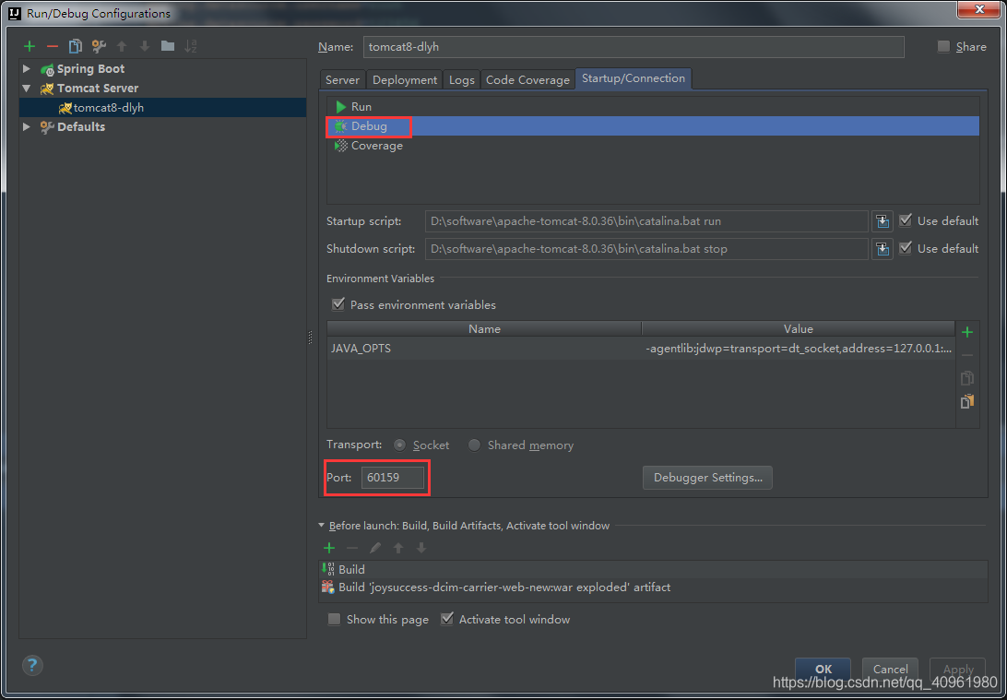Switch to the Server tab
This screenshot has height=700, width=1007.
(x=342, y=79)
